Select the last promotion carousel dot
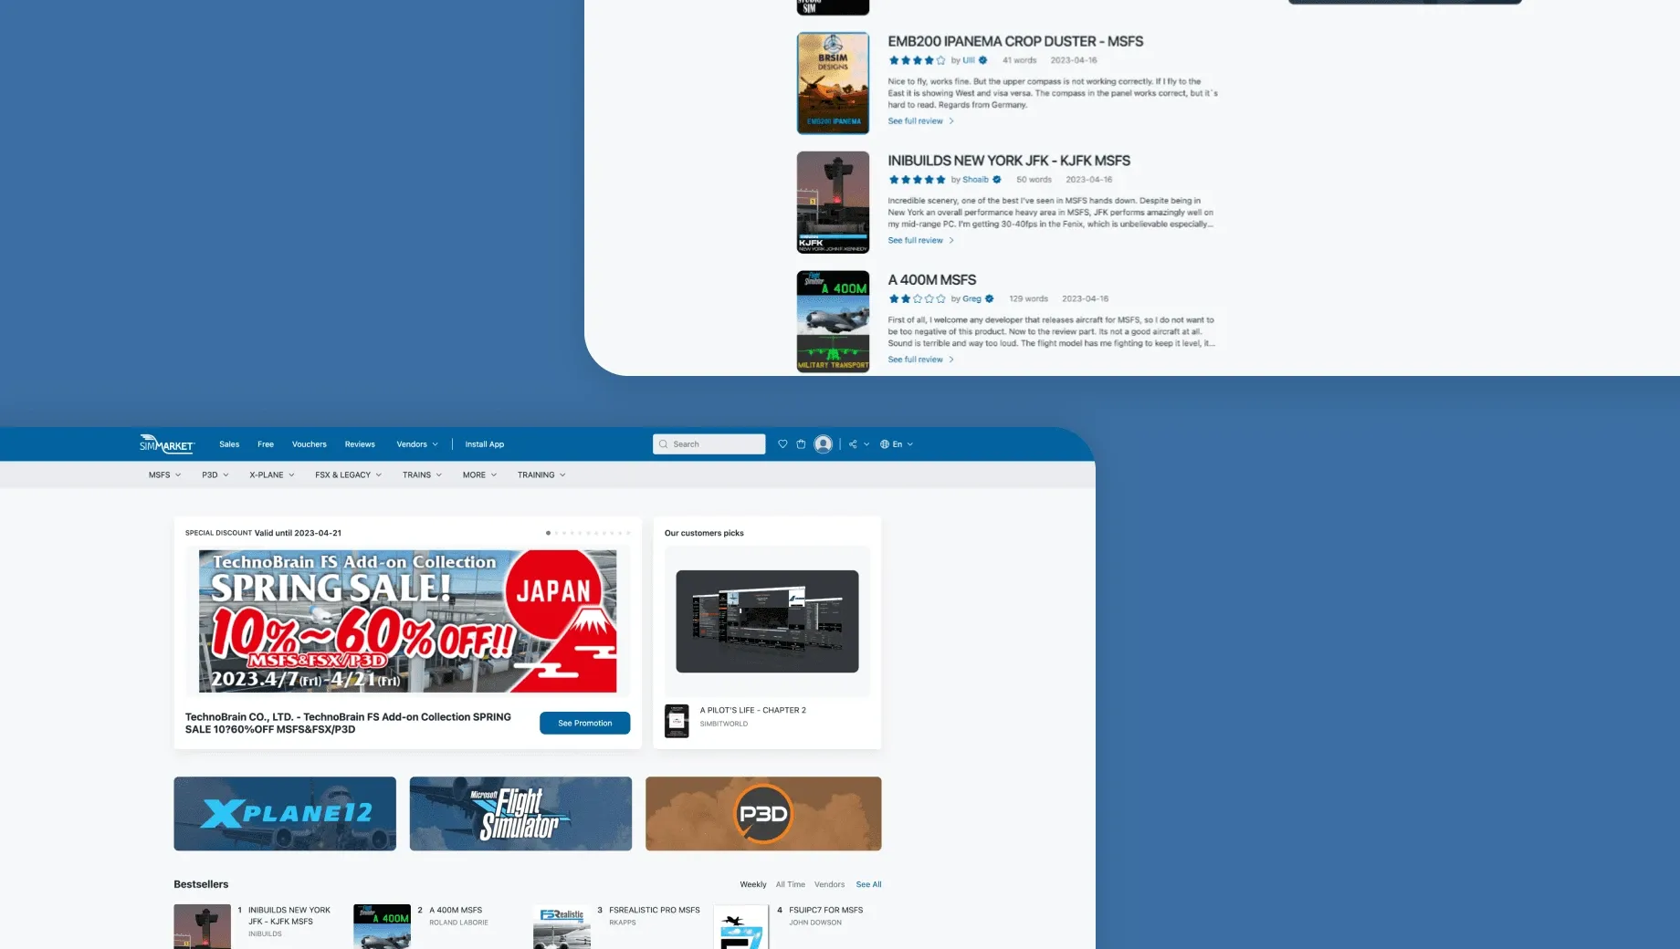The height and width of the screenshot is (949, 1680). [x=628, y=533]
